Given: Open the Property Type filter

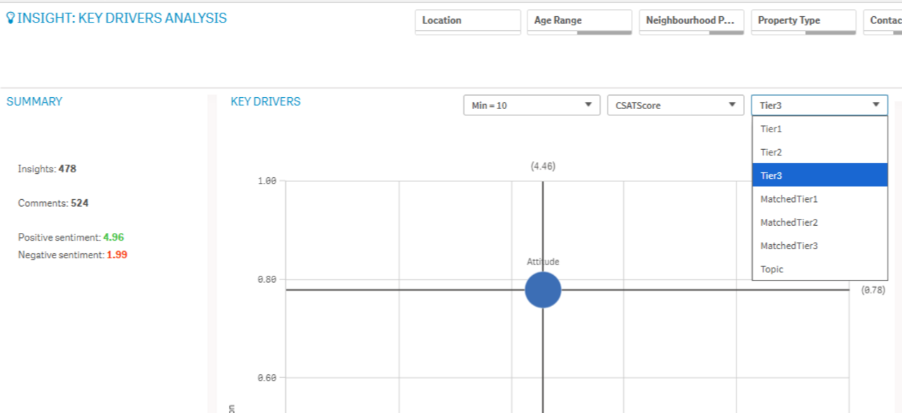Looking at the screenshot, I should pyautogui.click(x=803, y=21).
